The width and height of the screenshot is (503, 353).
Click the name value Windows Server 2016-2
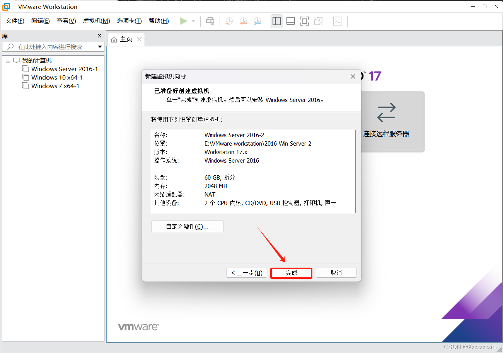[234, 135]
